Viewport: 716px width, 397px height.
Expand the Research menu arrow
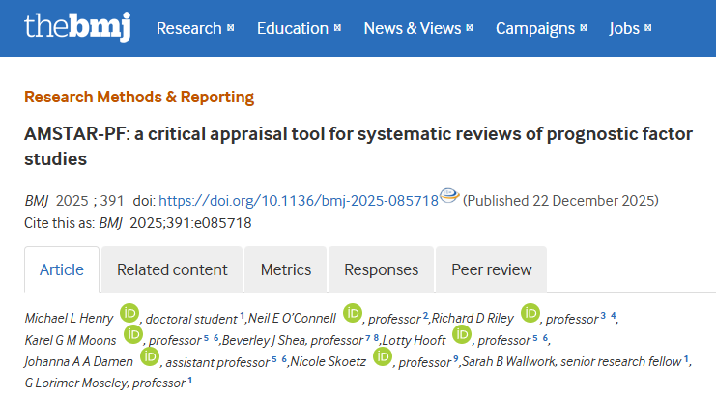point(231,28)
